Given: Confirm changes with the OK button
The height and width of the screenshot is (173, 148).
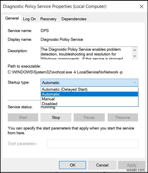Looking at the screenshot, I should pos(73,165).
